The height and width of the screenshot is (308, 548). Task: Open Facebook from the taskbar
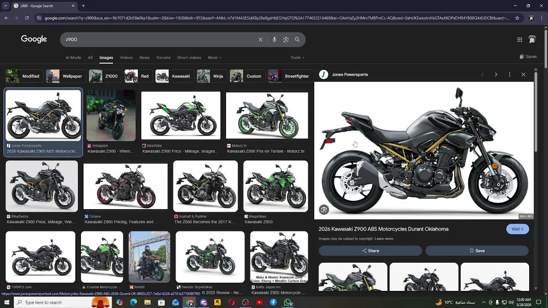point(273,302)
